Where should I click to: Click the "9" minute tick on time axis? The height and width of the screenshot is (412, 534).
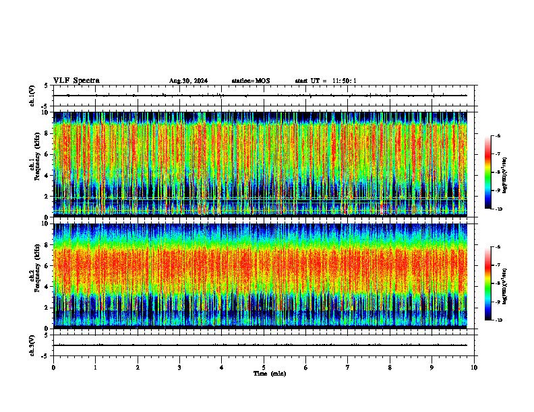(432, 368)
